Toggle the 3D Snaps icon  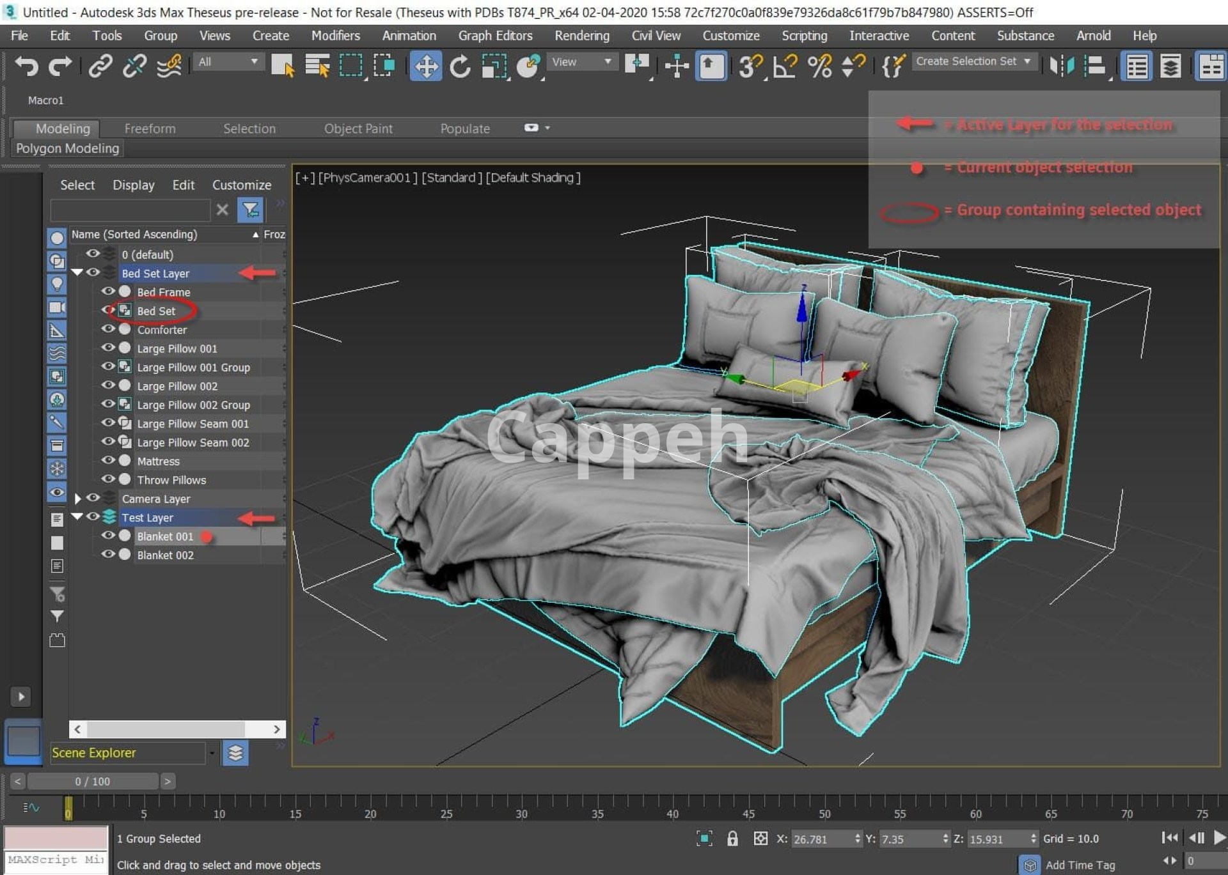pyautogui.click(x=750, y=66)
